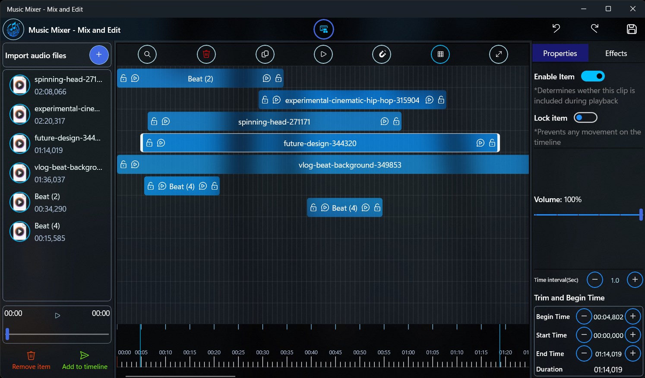Disable the Enable Item toggle

click(x=593, y=76)
